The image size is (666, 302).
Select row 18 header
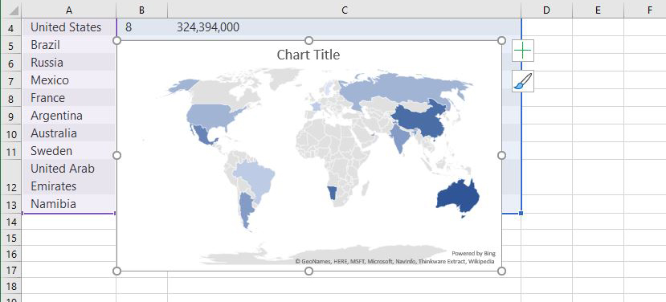pyautogui.click(x=11, y=285)
